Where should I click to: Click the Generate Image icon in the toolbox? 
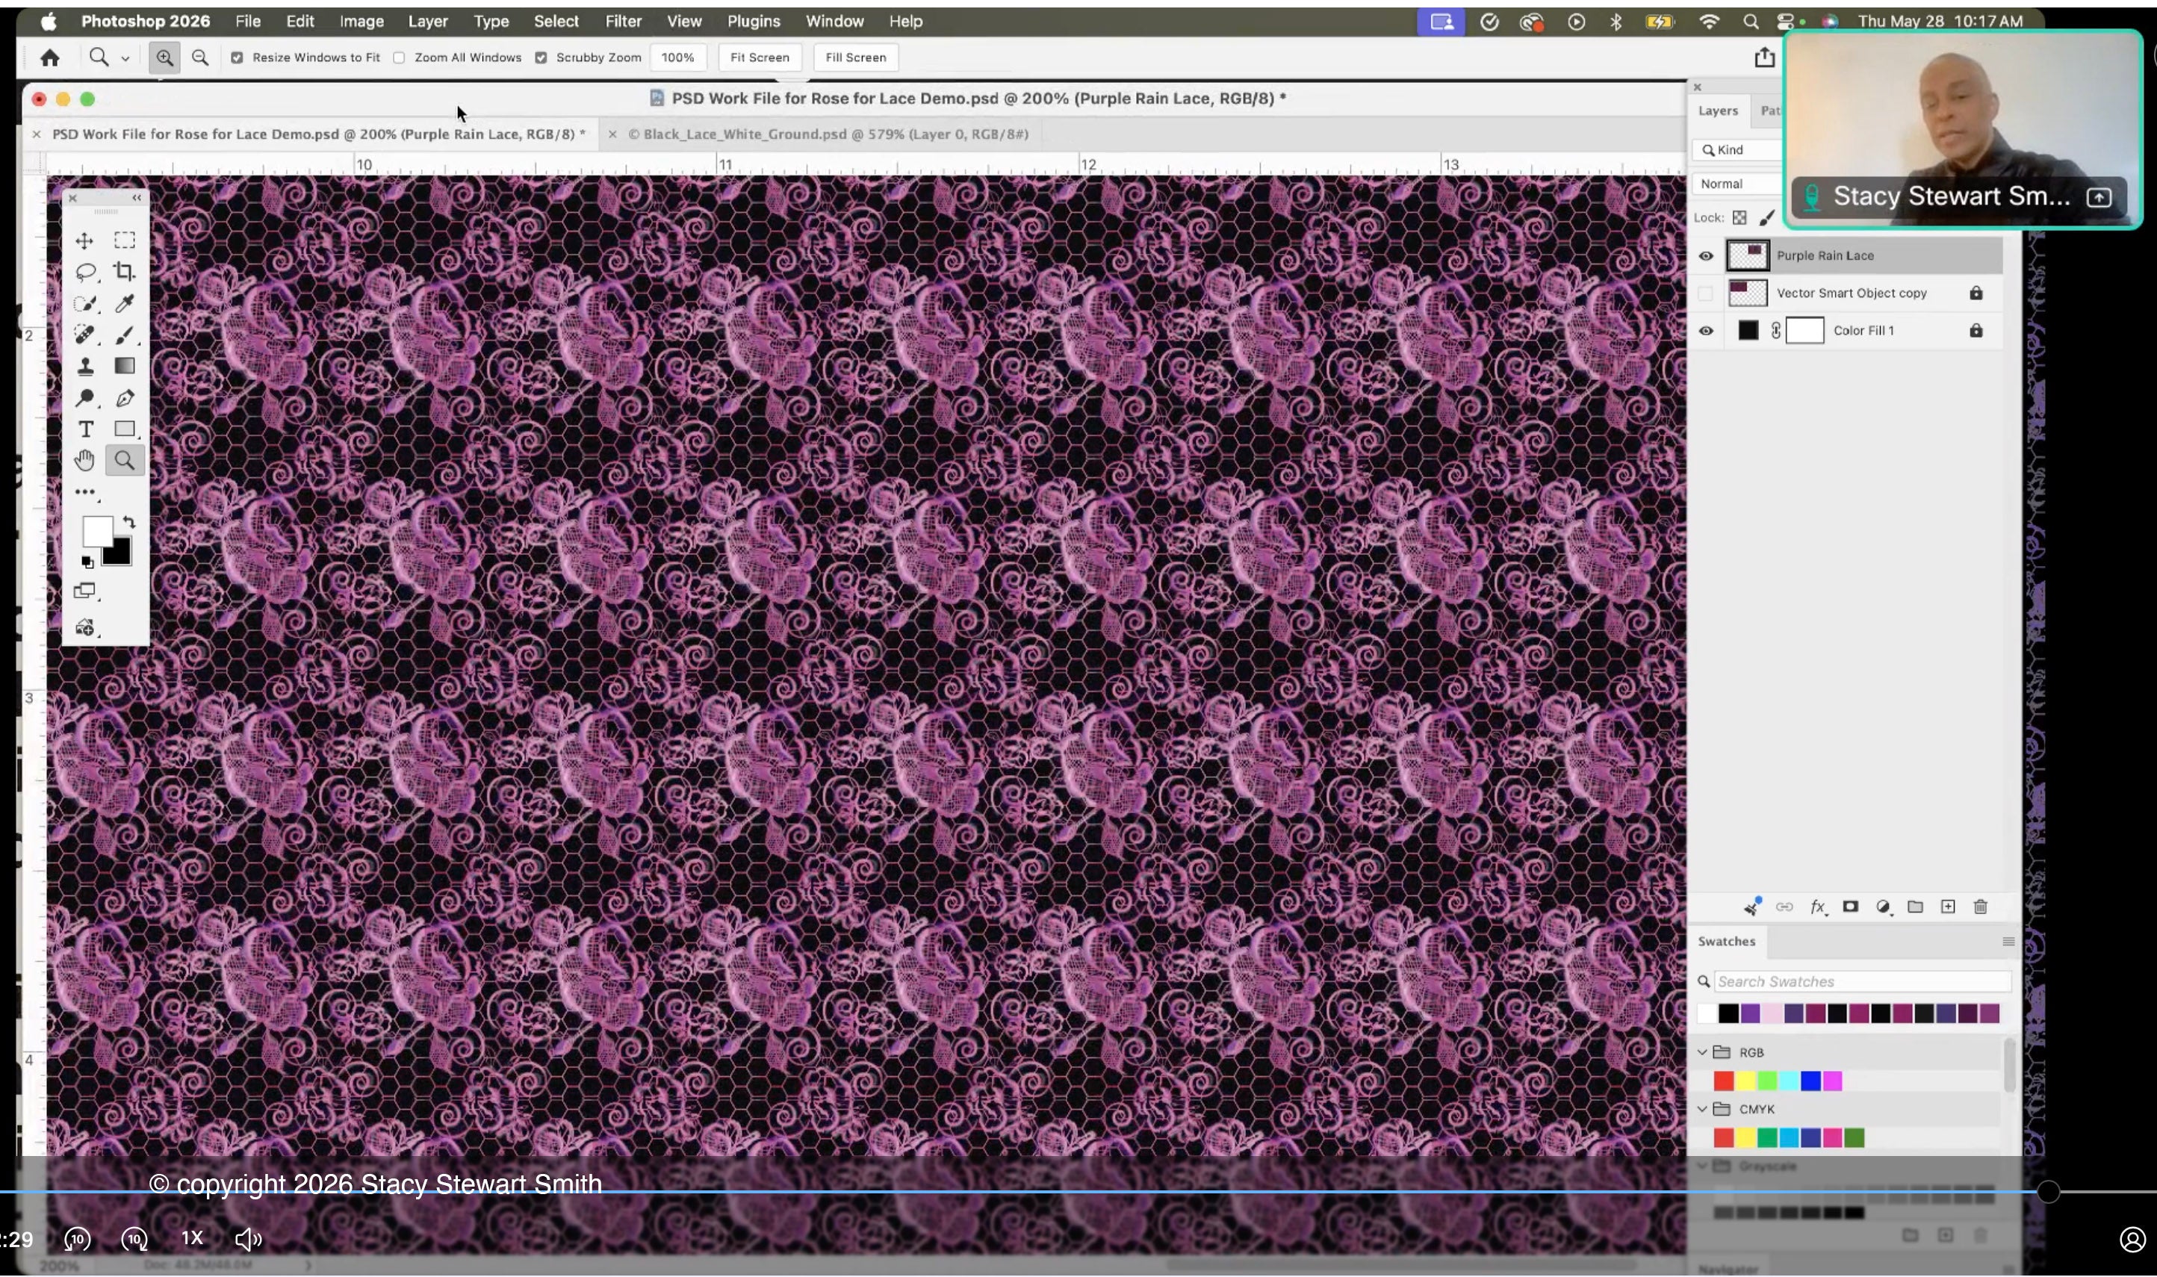point(84,628)
